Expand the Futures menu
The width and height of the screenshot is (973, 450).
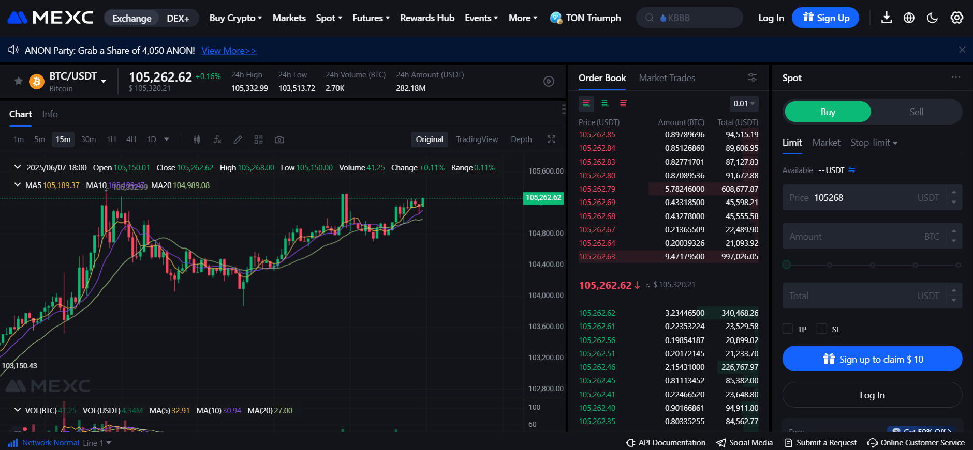click(371, 18)
